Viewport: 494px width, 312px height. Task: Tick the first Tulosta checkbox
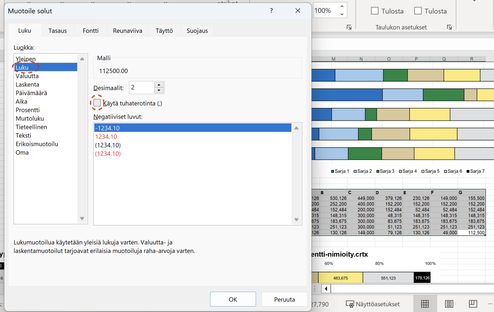[x=375, y=11]
